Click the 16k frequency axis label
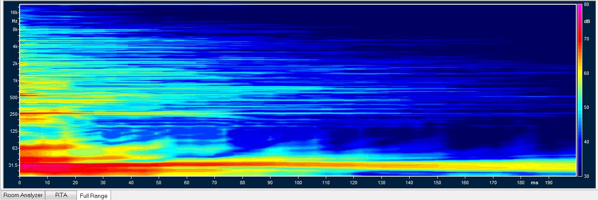598x200 pixels. pyautogui.click(x=14, y=13)
